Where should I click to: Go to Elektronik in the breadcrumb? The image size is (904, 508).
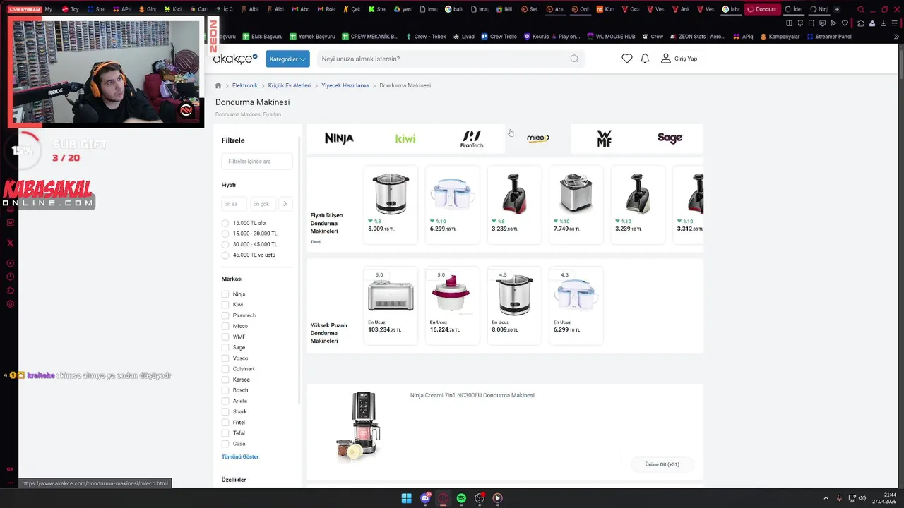245,85
